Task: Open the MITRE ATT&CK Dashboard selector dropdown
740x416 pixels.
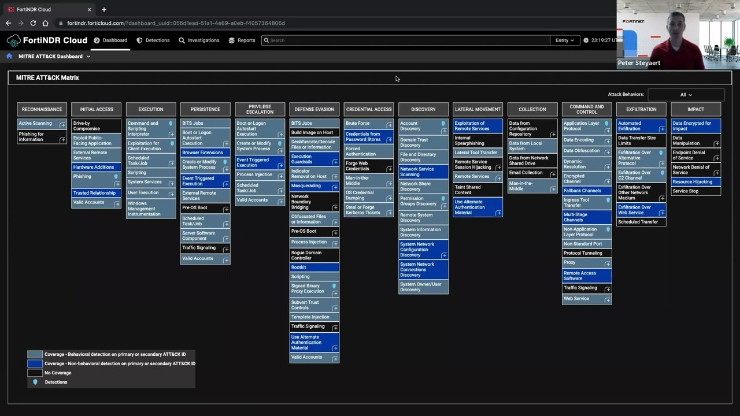Action: (88, 57)
